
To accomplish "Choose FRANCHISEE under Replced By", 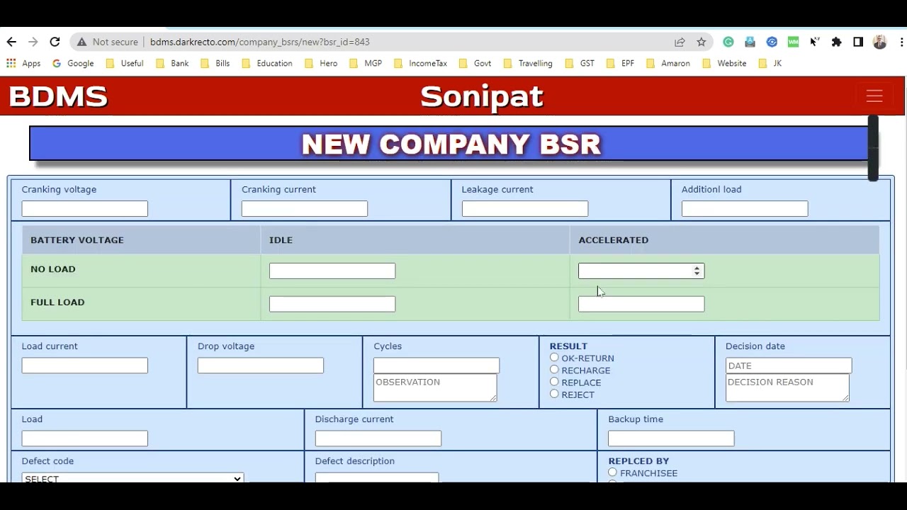I will 613,472.
